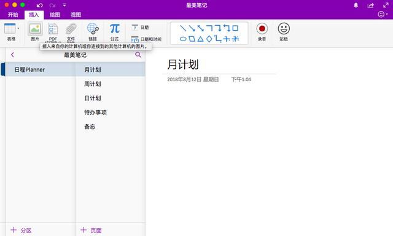Select the parallelogram shape
Screen dimensions: 393x236
192,39
